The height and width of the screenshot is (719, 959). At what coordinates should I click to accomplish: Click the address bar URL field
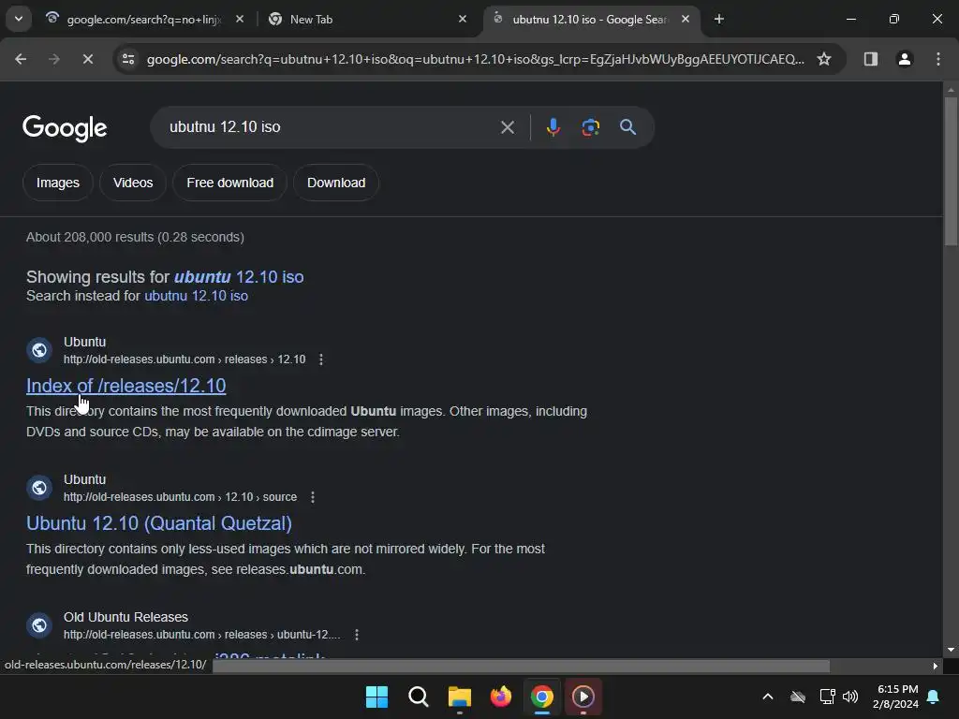click(475, 59)
